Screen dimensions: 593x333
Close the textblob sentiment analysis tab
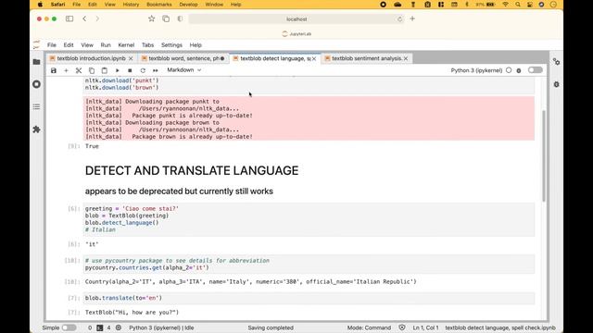(406, 58)
